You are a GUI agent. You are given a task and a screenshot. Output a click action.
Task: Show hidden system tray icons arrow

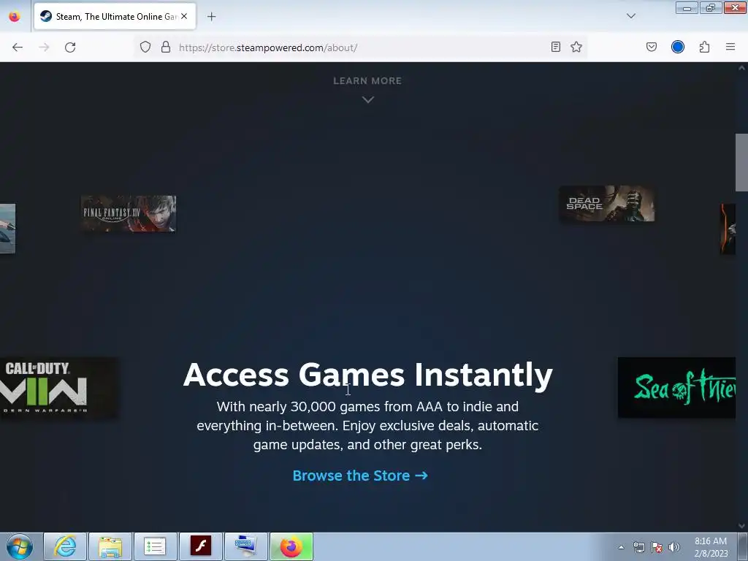tap(621, 547)
